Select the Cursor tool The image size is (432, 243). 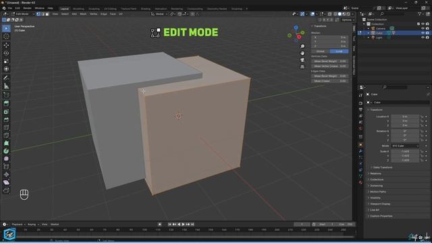(x=6, y=36)
